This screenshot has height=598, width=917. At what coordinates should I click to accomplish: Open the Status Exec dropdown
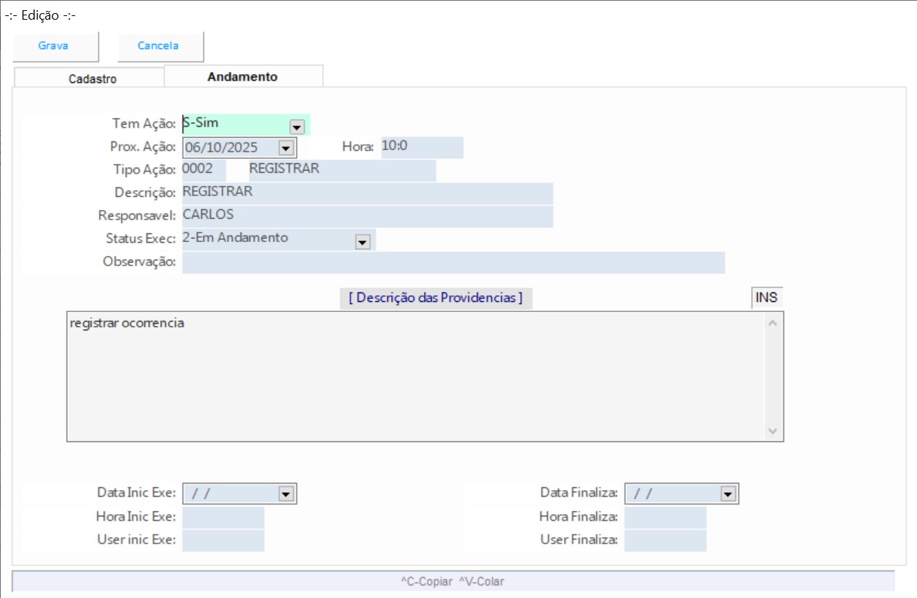[x=363, y=242]
